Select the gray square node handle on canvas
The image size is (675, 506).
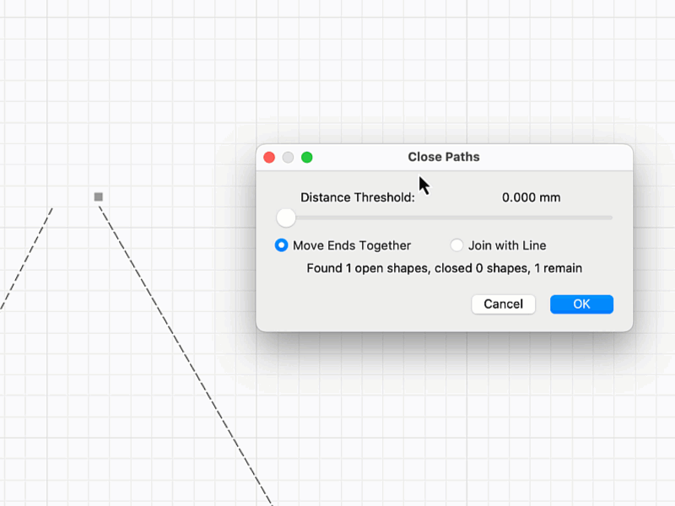point(99,196)
